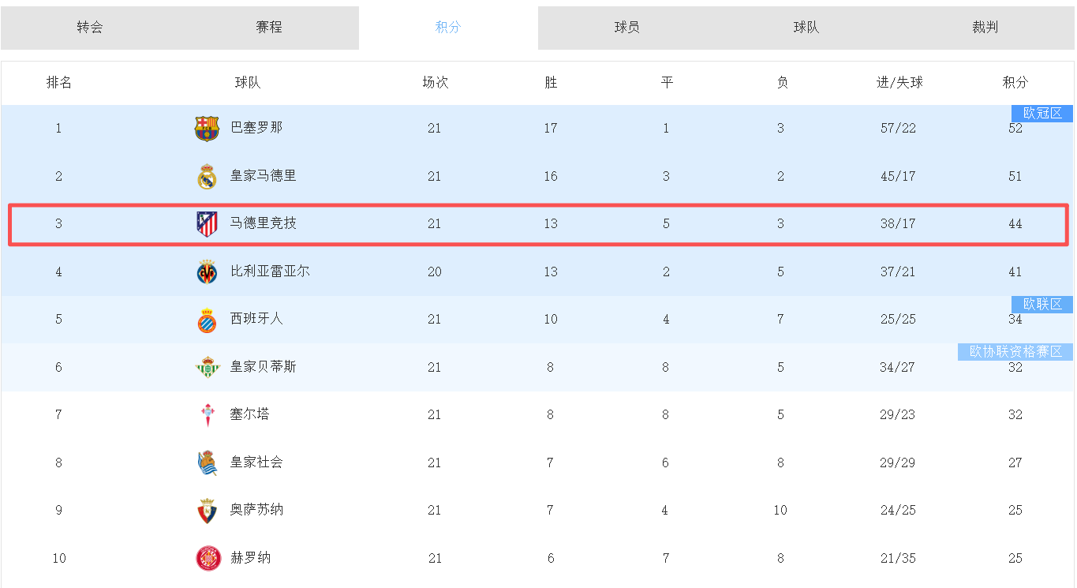The height and width of the screenshot is (588, 1077).
Task: Click the Real Sociedad crest icon
Action: 207,463
